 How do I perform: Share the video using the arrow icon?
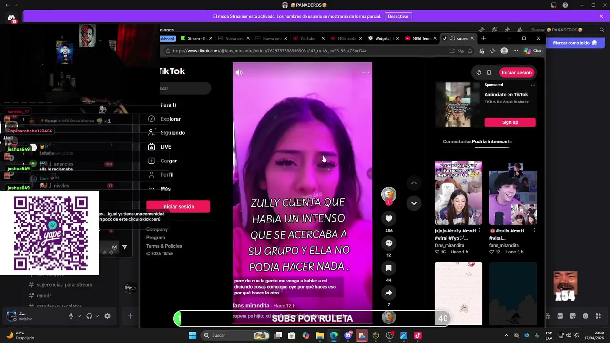(x=389, y=293)
